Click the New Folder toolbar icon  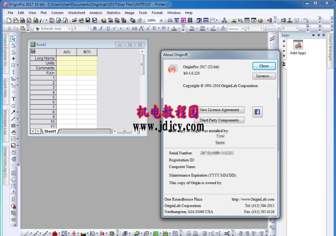(16, 20)
